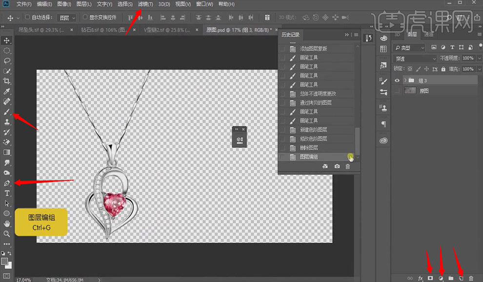Select the Elliptical Marquee tool
483x282 pixels.
[6, 51]
